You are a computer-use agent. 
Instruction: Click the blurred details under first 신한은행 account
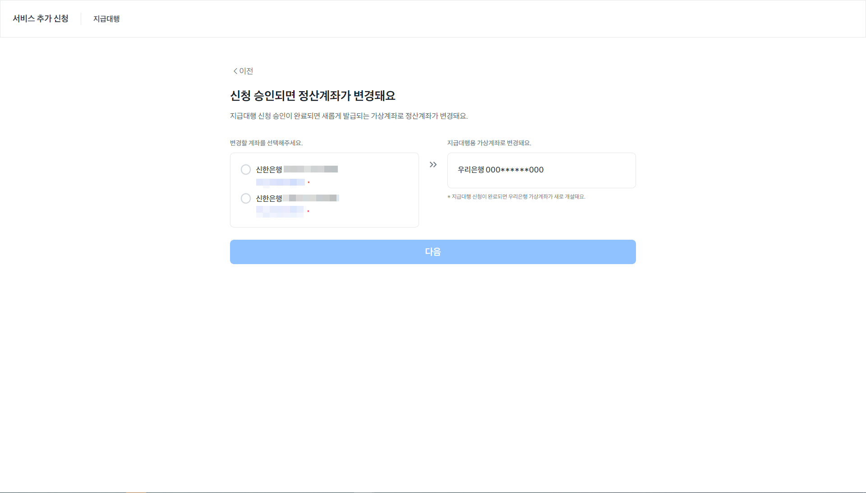281,182
